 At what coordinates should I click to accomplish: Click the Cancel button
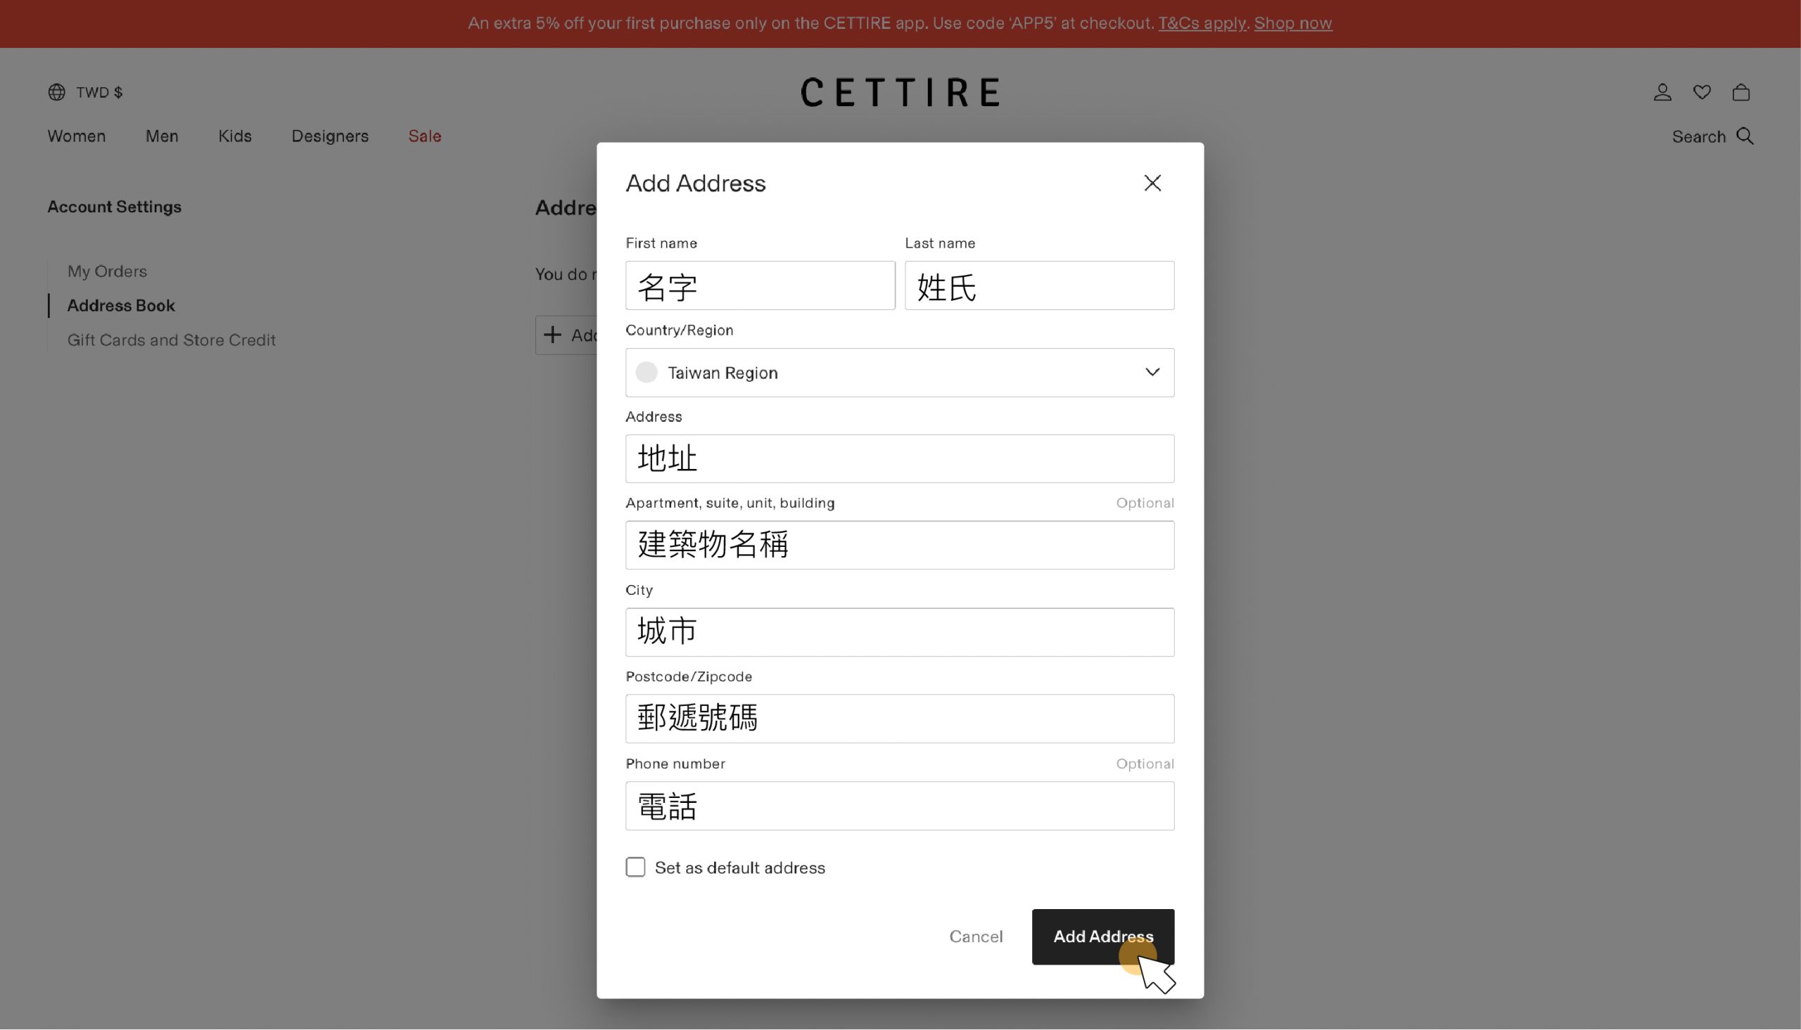(976, 936)
